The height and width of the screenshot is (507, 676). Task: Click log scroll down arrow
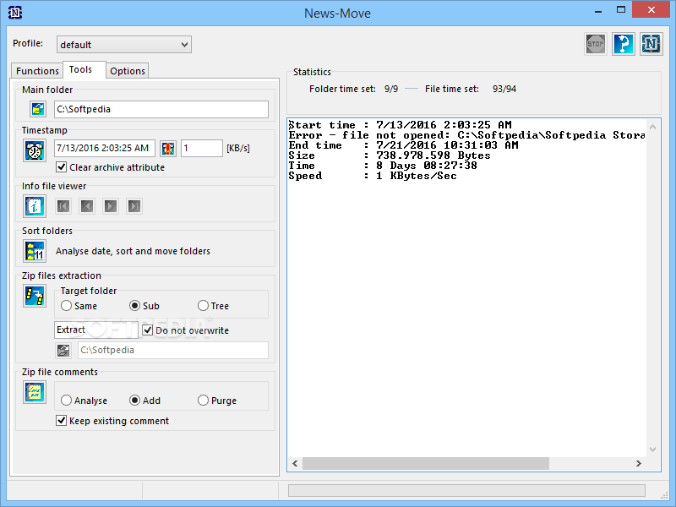click(x=652, y=450)
